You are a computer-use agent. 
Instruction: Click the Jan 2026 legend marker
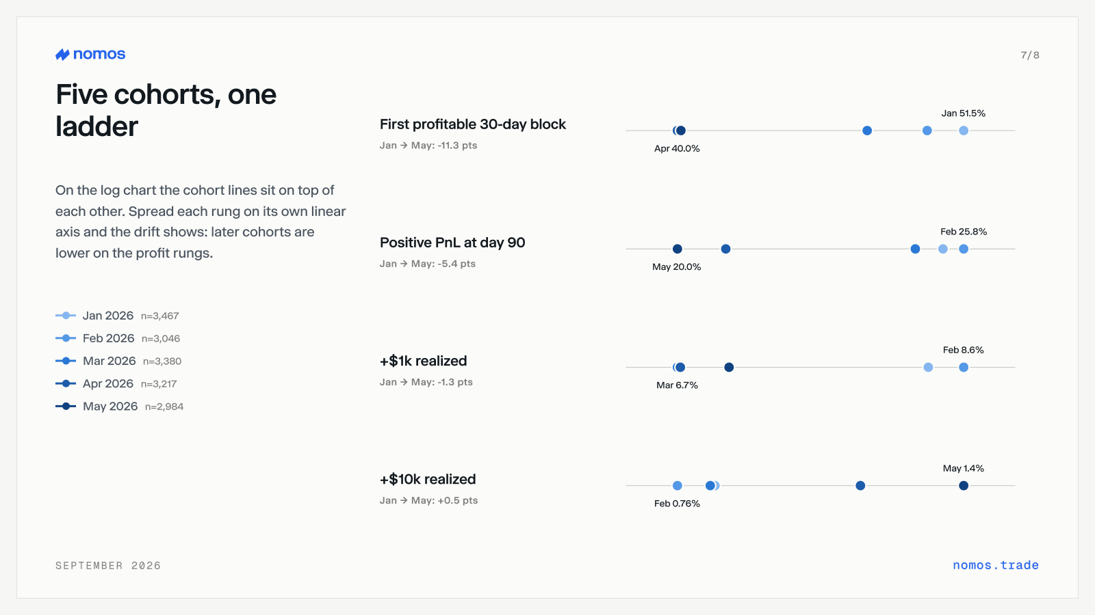(x=66, y=316)
